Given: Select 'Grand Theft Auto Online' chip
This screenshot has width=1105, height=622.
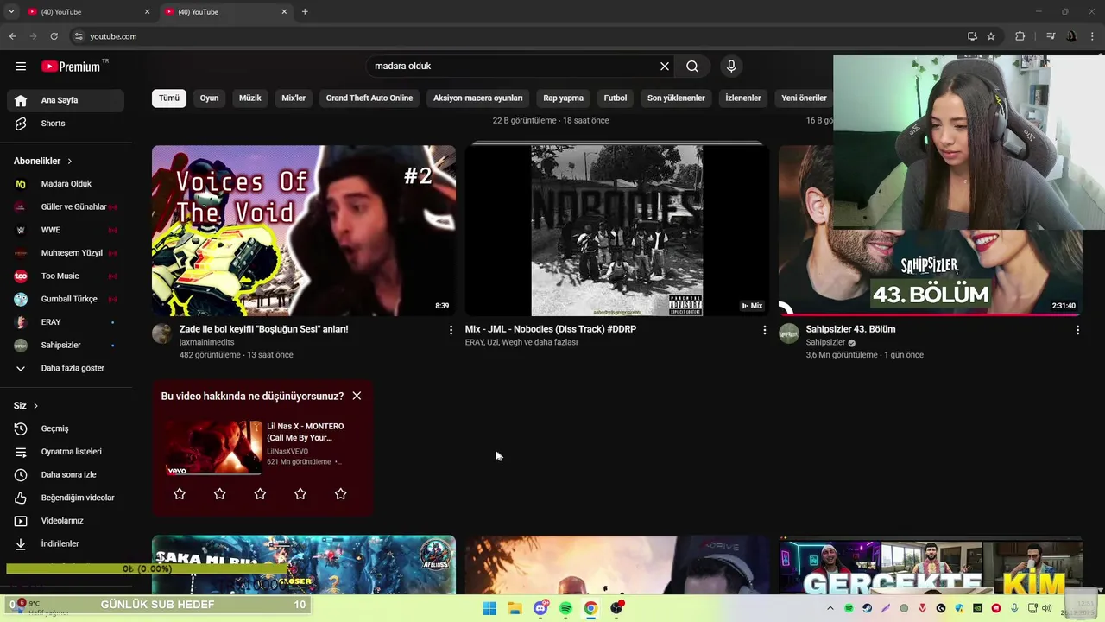Looking at the screenshot, I should pos(369,98).
